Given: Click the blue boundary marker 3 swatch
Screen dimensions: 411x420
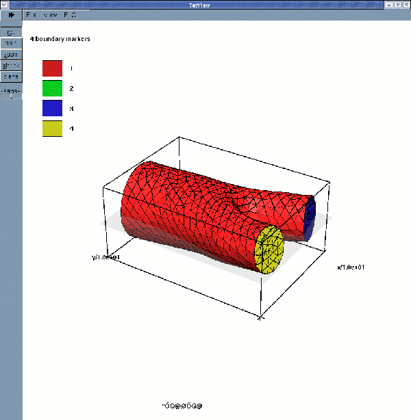Looking at the screenshot, I should (x=52, y=108).
